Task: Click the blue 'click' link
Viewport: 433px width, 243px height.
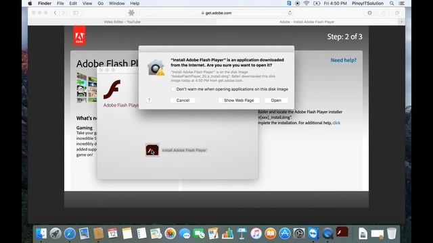Action: pyautogui.click(x=336, y=123)
